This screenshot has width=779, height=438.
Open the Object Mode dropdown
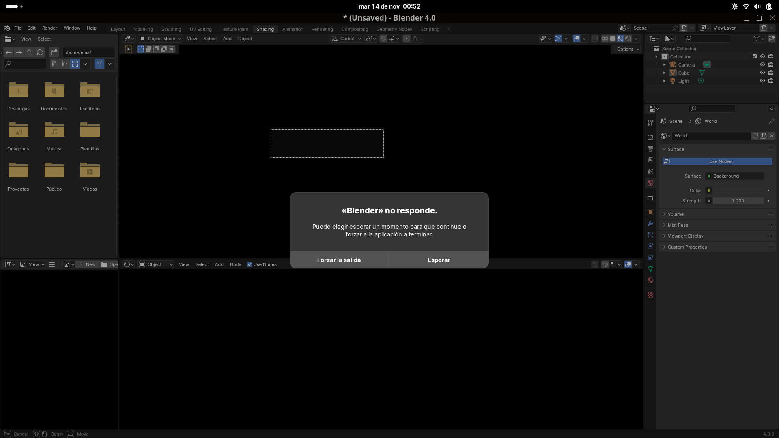160,39
